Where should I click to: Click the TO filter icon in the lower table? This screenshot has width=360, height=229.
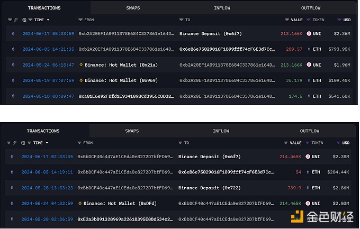180,143
